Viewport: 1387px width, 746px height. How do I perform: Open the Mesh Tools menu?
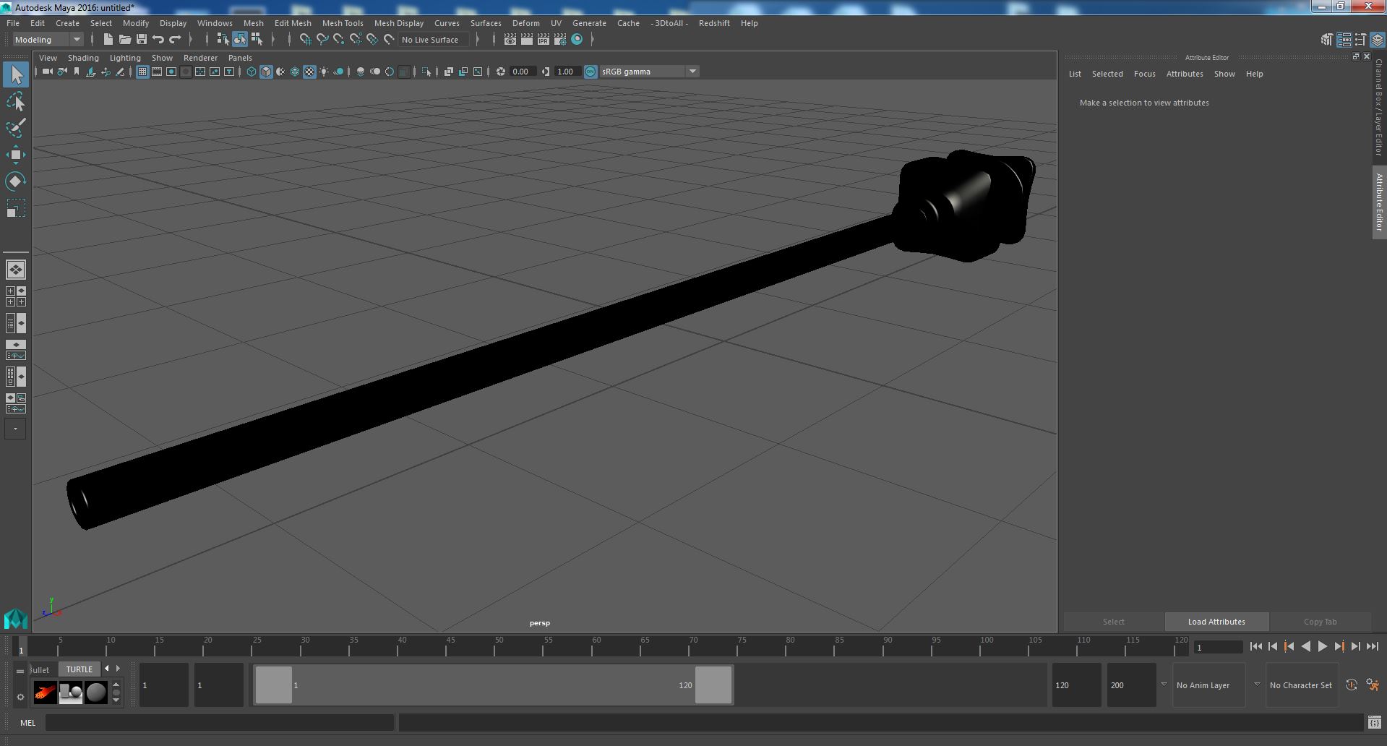point(343,23)
